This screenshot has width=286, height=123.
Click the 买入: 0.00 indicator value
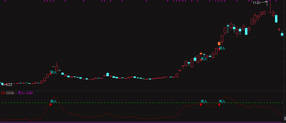pyautogui.click(x=25, y=93)
